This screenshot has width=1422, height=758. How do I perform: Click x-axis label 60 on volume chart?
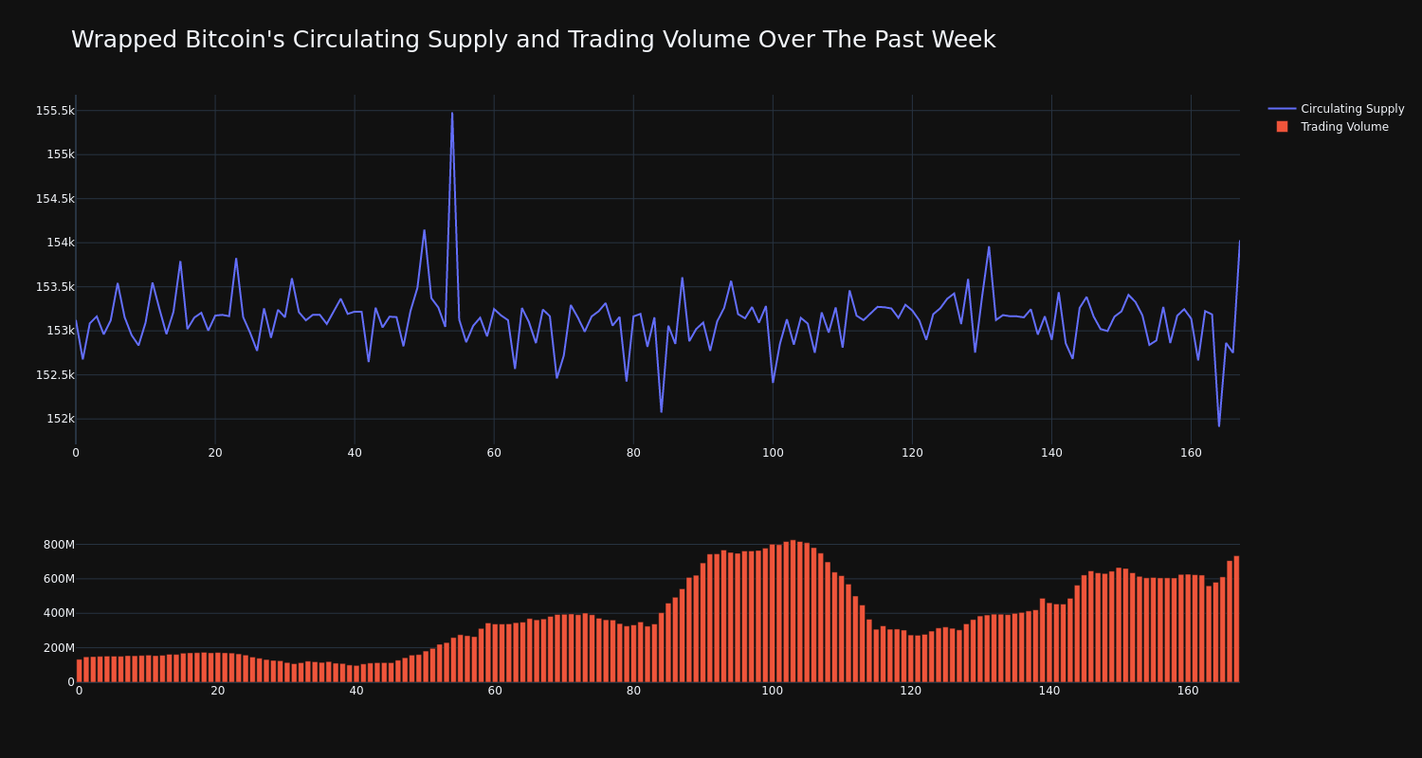pyautogui.click(x=494, y=691)
